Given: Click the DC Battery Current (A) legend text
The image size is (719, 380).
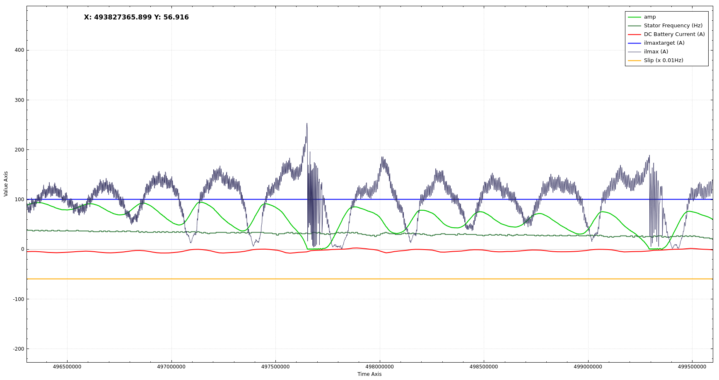Looking at the screenshot, I should [674, 34].
